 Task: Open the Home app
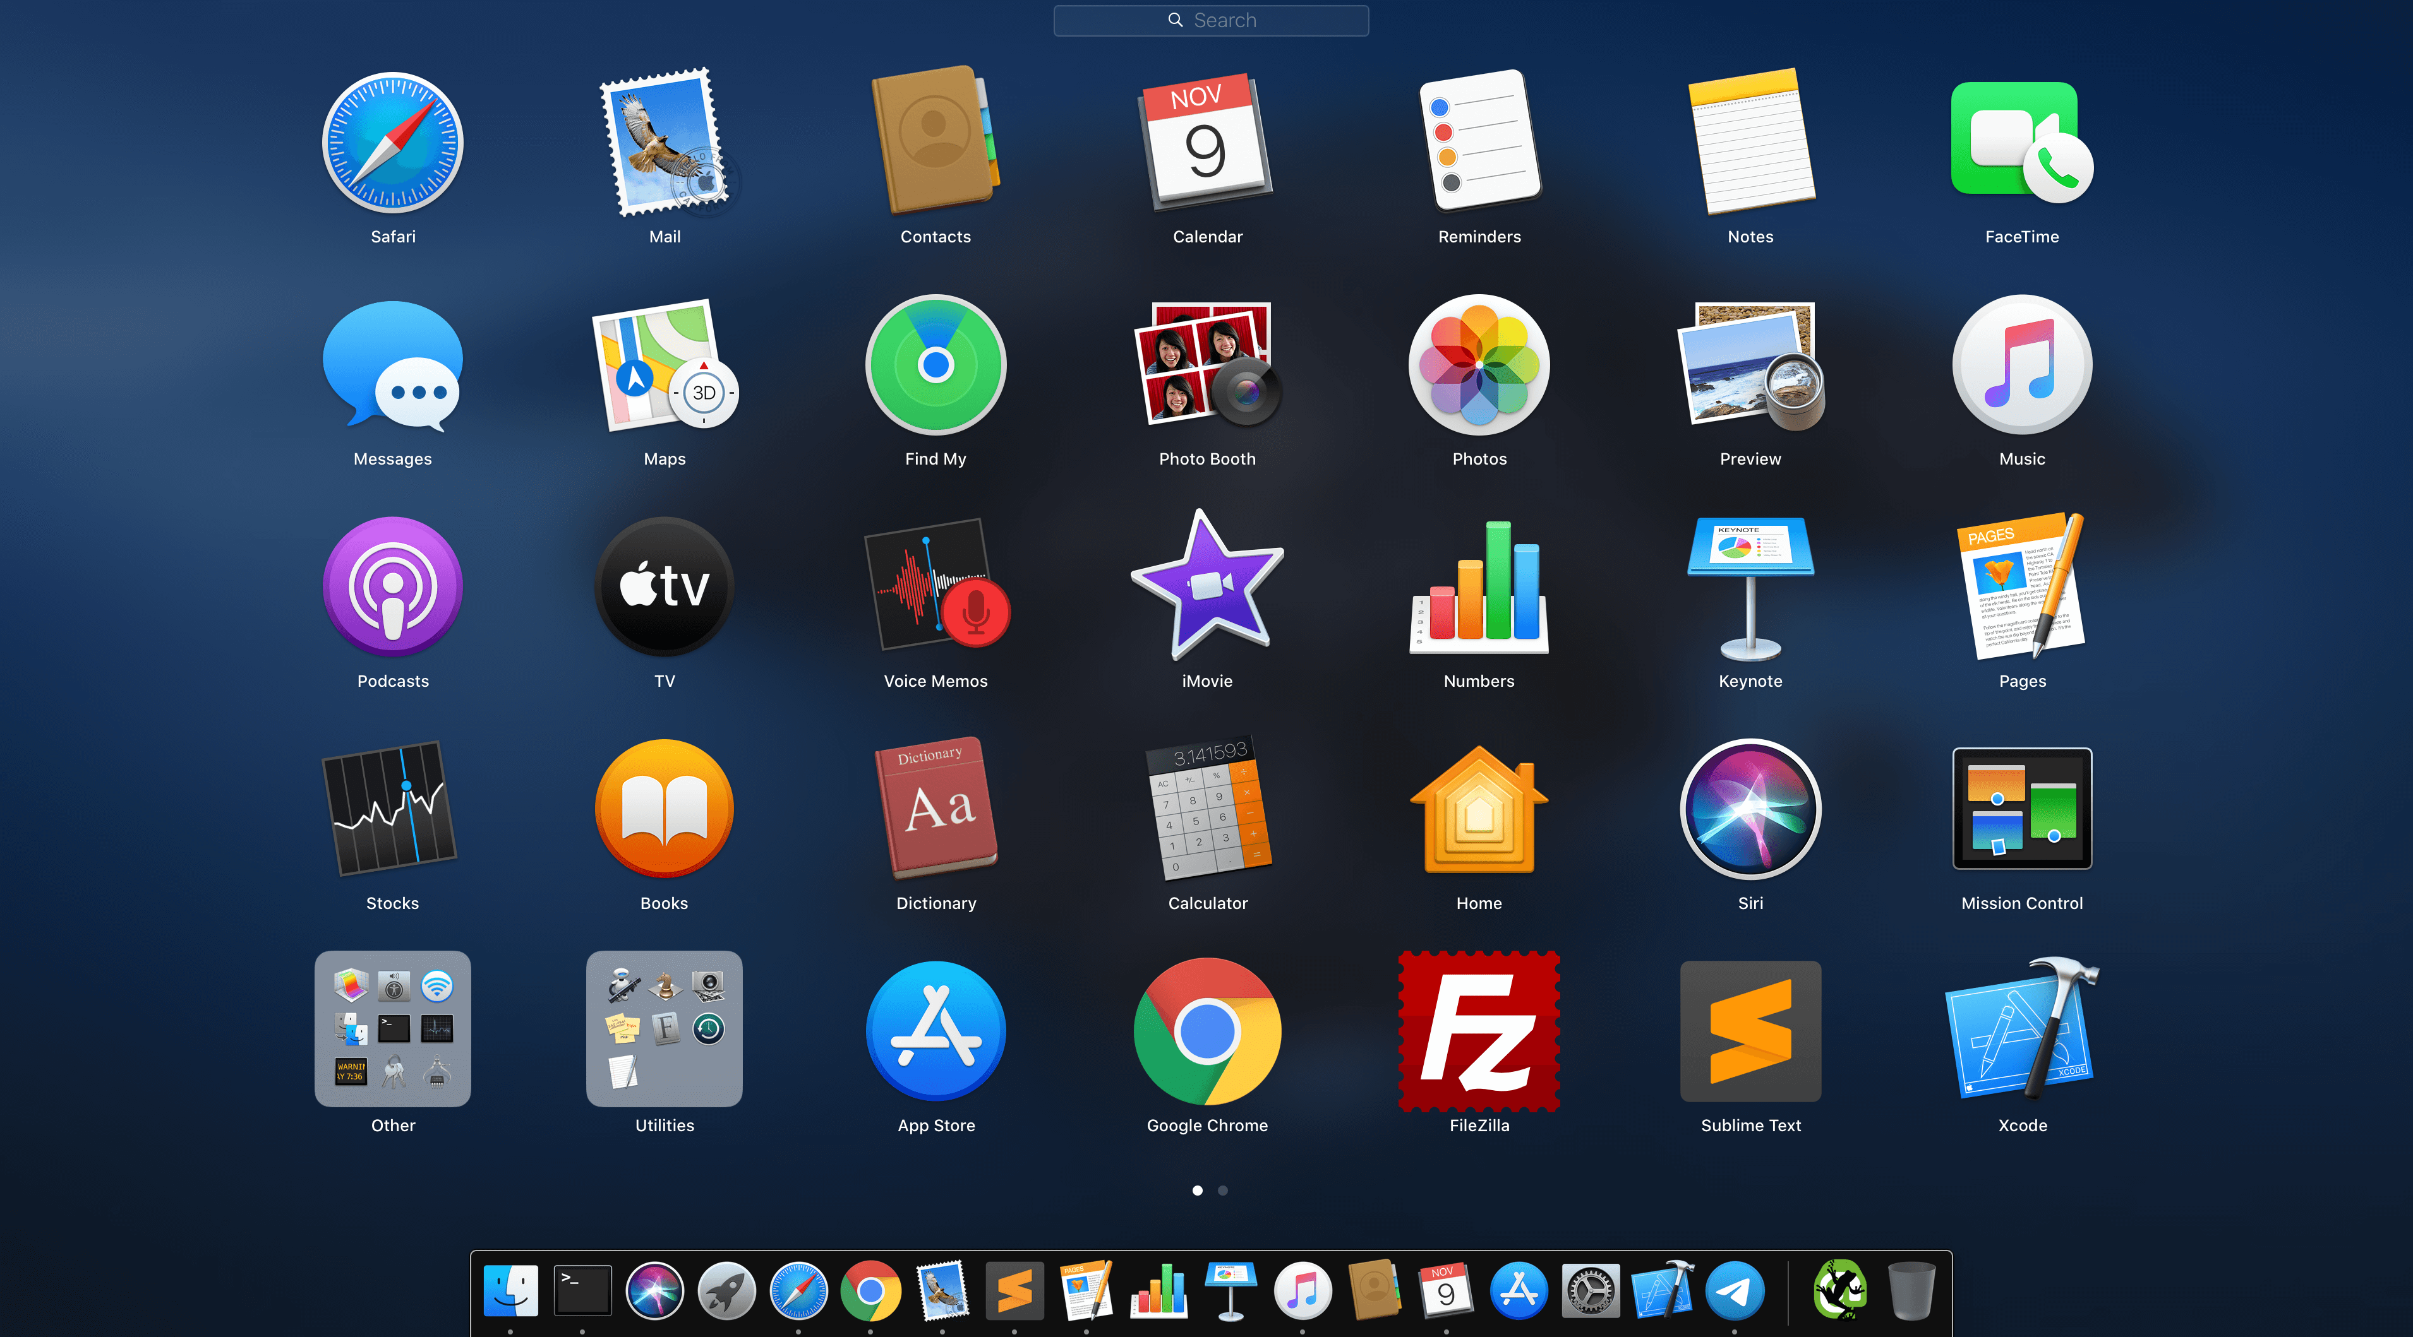1479,809
